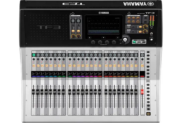Toggle the stereo master ON key
Viewport: 182px width, 123px height.
click(x=142, y=66)
